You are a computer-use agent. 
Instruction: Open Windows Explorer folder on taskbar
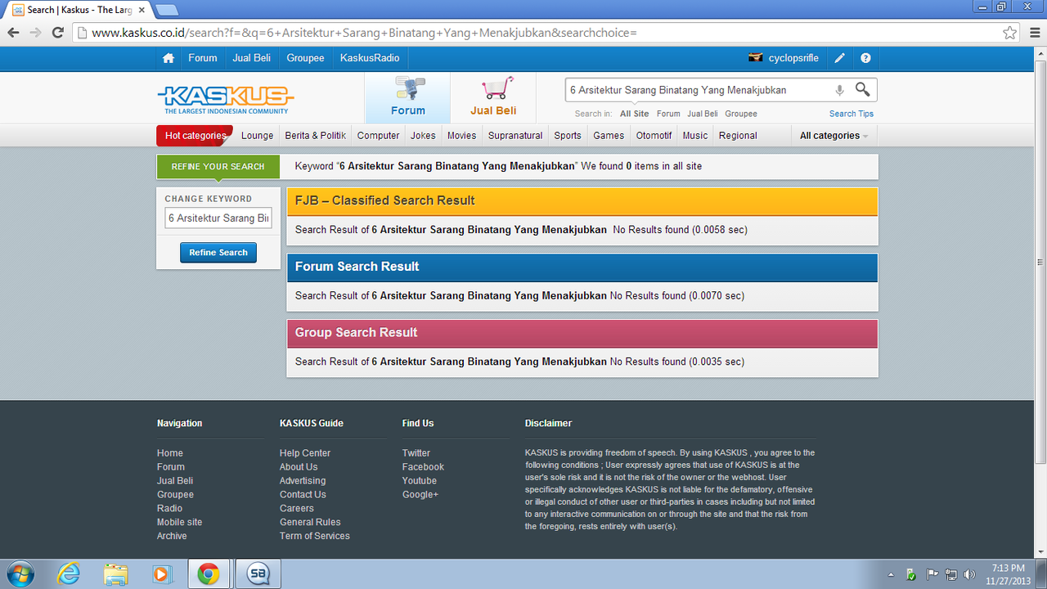pos(115,574)
